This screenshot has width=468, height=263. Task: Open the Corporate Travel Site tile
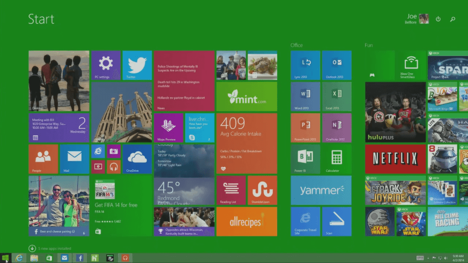305,222
